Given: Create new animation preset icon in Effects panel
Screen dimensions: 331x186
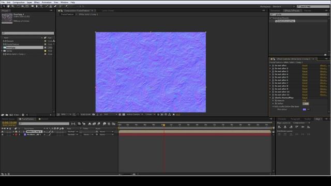Looking at the screenshot, I should [325, 55].
